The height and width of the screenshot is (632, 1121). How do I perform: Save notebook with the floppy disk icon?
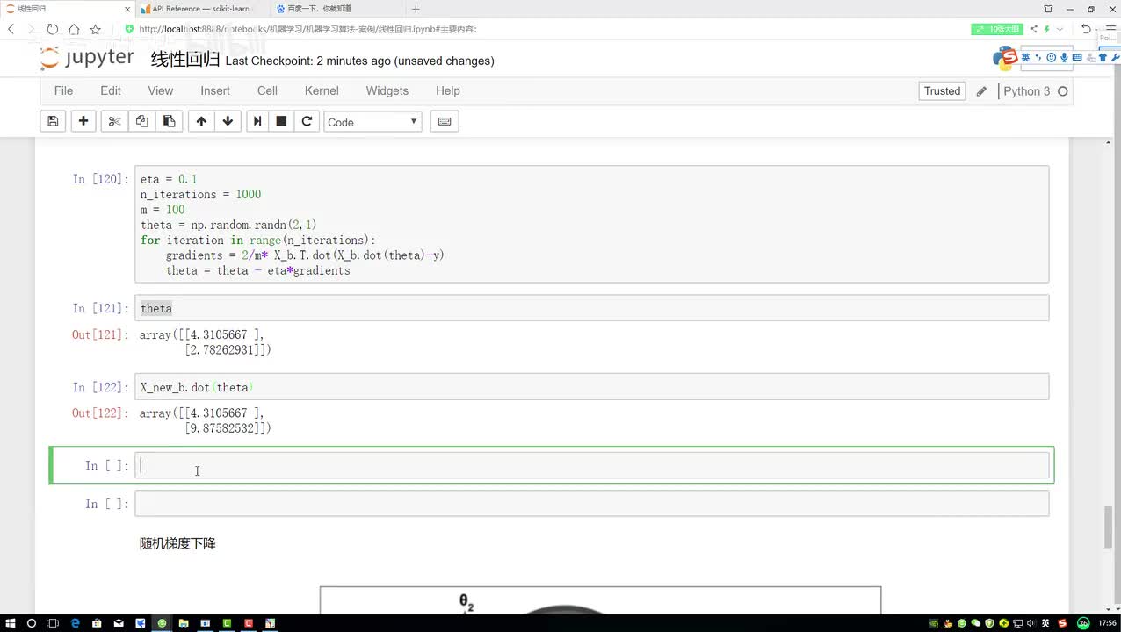[x=53, y=121]
